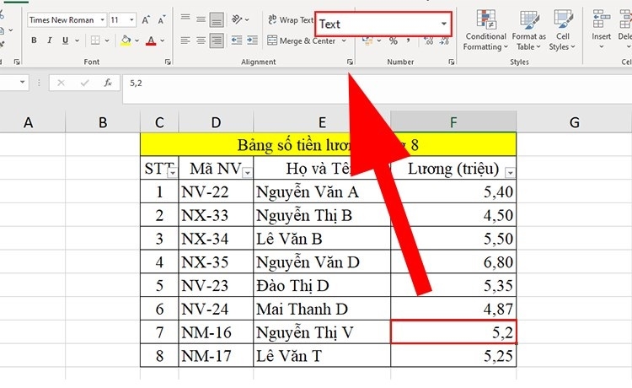
Task: Toggle Bold formatting
Action: coord(34,40)
